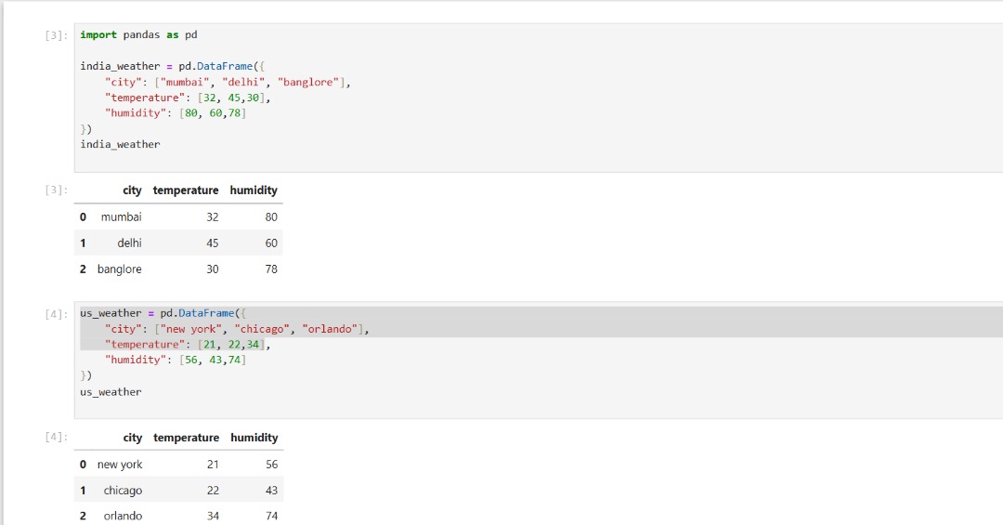The height and width of the screenshot is (525, 1003).
Task: Click the [4] output prompt label
Action: tap(56, 438)
